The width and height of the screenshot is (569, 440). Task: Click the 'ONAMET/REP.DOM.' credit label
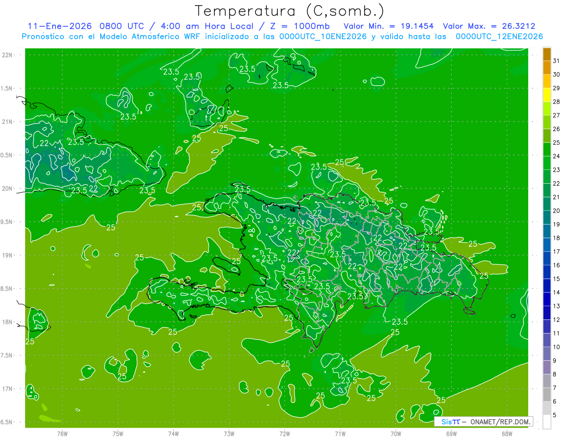(x=499, y=421)
